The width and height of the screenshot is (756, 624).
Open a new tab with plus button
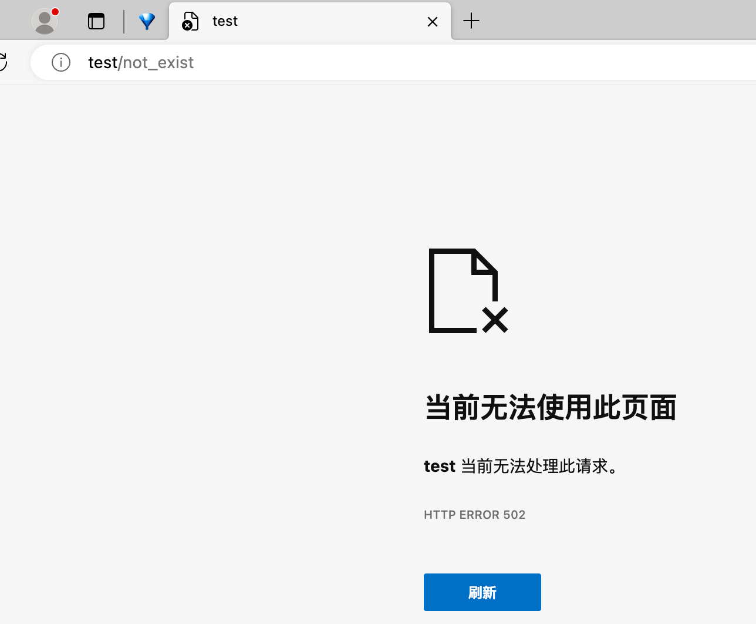tap(471, 22)
